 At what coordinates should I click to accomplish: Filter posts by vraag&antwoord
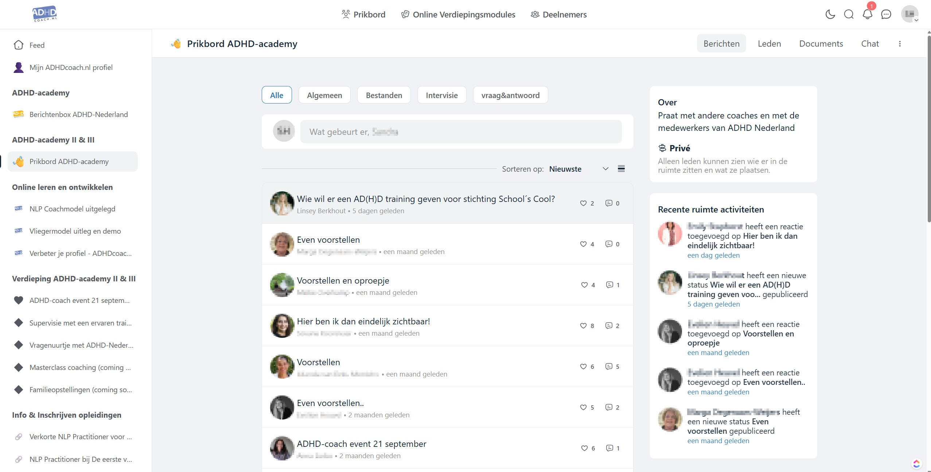pyautogui.click(x=510, y=95)
